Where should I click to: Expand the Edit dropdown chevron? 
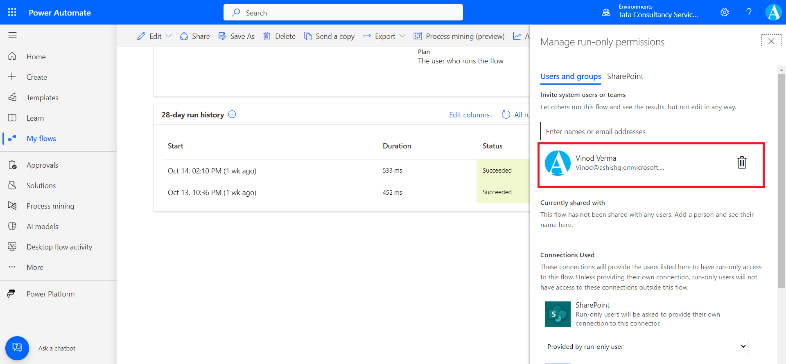169,36
